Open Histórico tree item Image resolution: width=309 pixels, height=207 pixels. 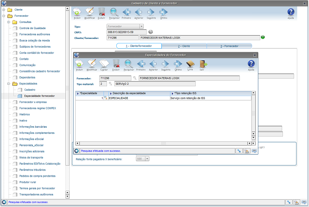pos(24,114)
